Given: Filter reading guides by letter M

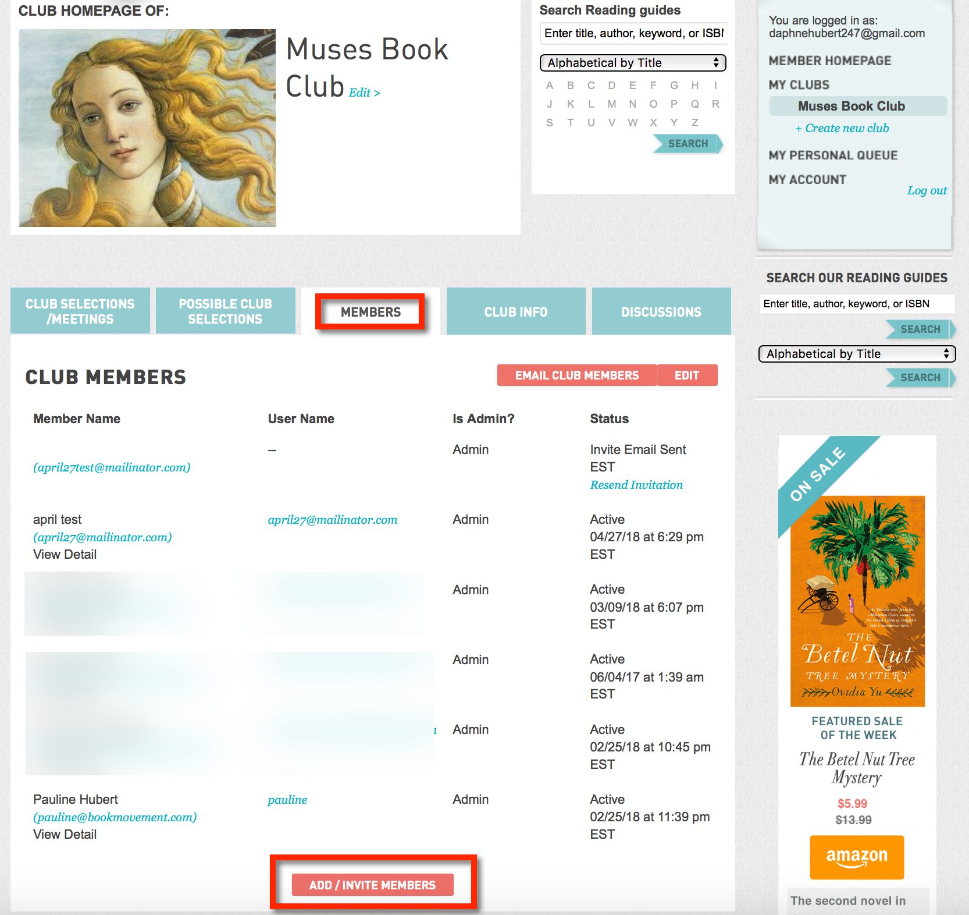Looking at the screenshot, I should tap(612, 104).
